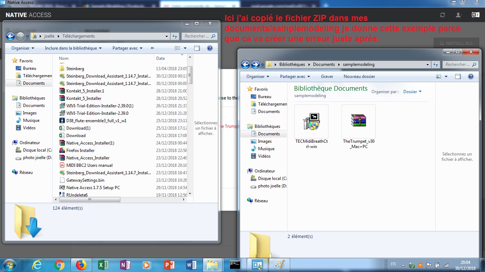Open Paint from the taskbar
Viewport: 485px width, 272px height.
point(279,265)
